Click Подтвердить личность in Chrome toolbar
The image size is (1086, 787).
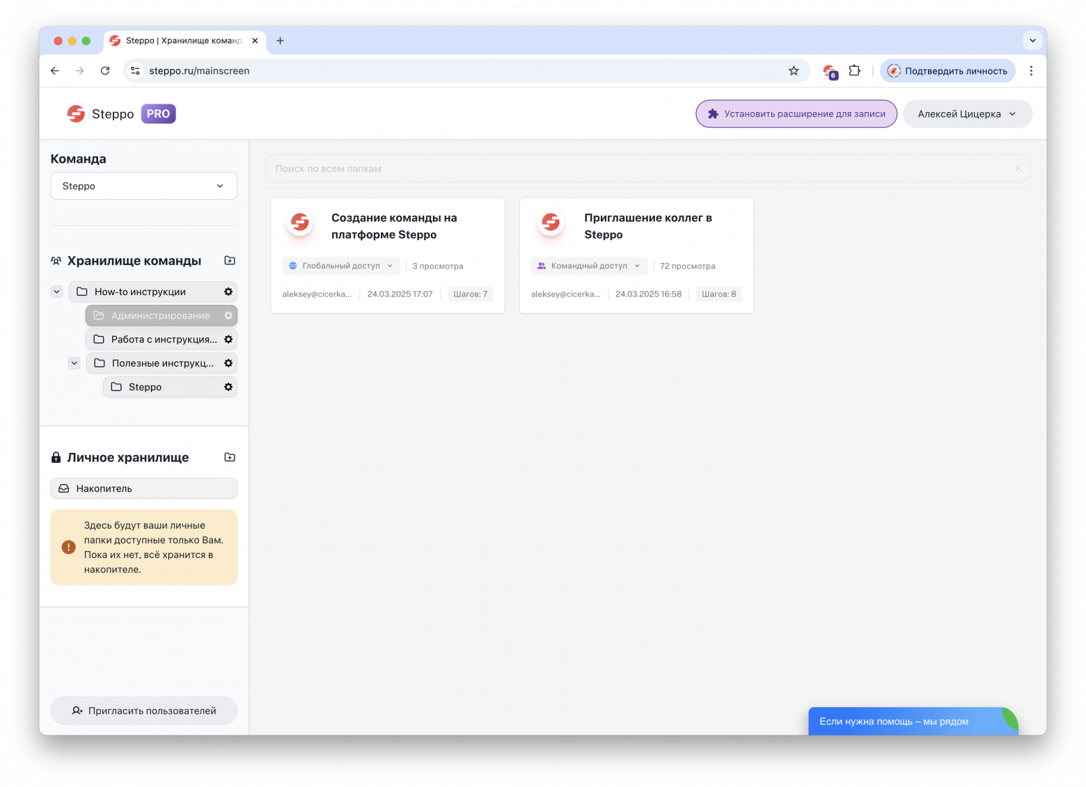pyautogui.click(x=947, y=70)
